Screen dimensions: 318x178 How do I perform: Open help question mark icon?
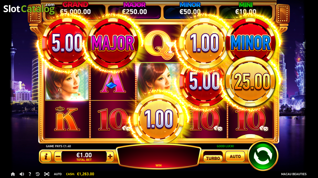tap(30, 174)
